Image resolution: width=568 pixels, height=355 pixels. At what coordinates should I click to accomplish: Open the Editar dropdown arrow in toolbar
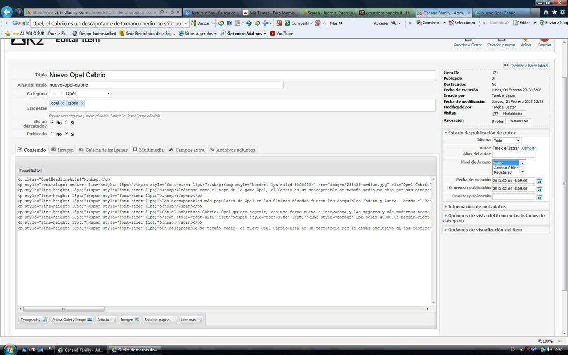pos(534,23)
